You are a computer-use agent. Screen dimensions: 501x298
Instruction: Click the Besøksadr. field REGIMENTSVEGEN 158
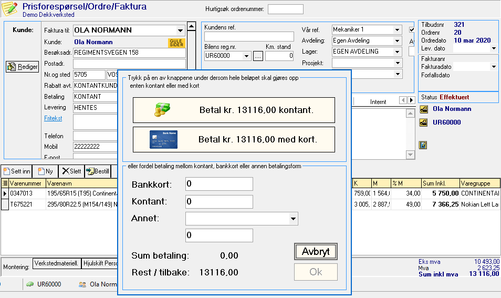pyautogui.click(x=129, y=53)
